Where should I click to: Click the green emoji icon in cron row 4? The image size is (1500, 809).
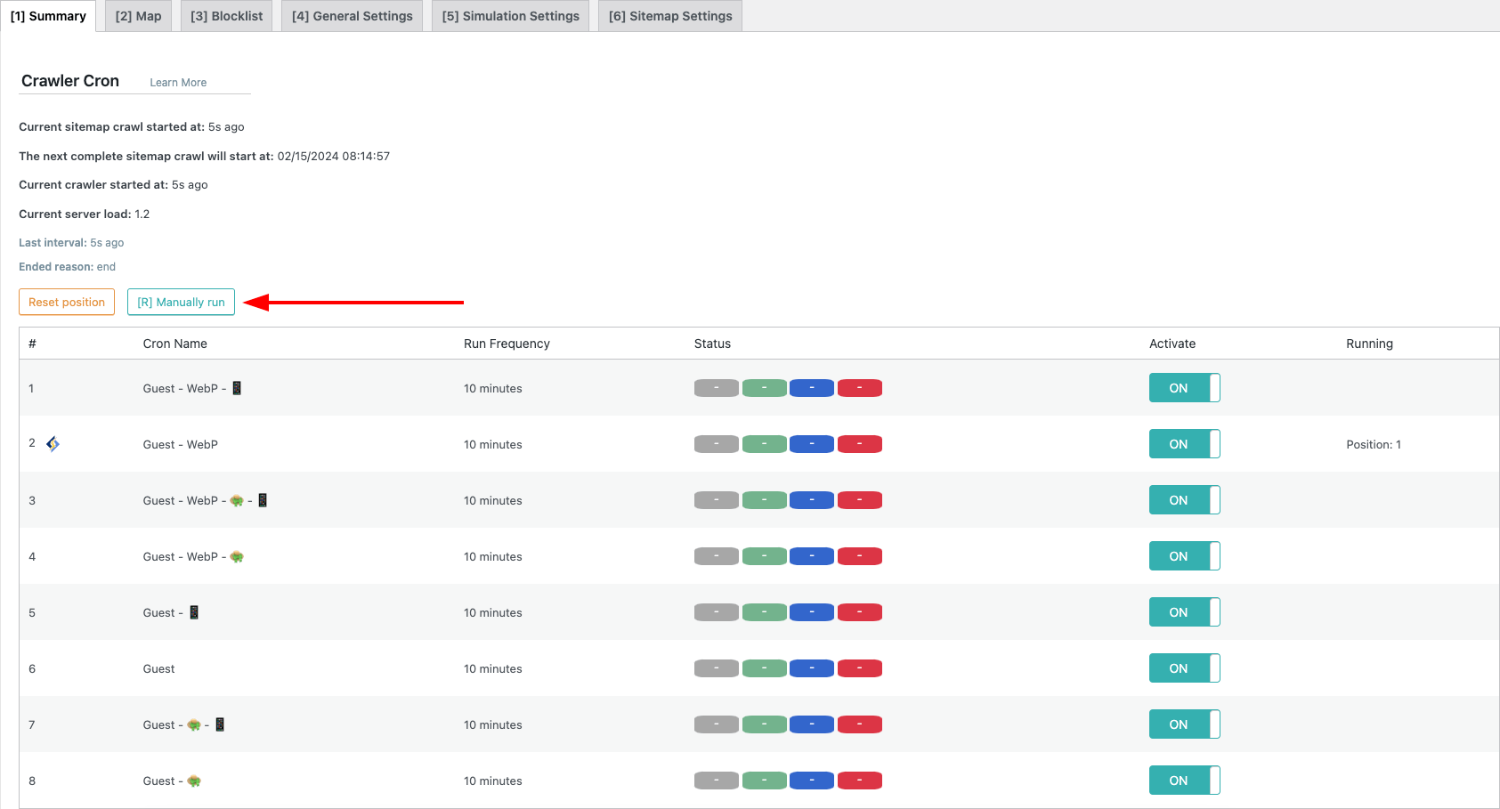[x=237, y=557]
